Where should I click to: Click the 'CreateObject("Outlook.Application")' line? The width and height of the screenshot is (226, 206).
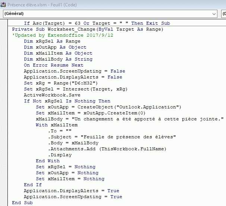tap(109, 107)
